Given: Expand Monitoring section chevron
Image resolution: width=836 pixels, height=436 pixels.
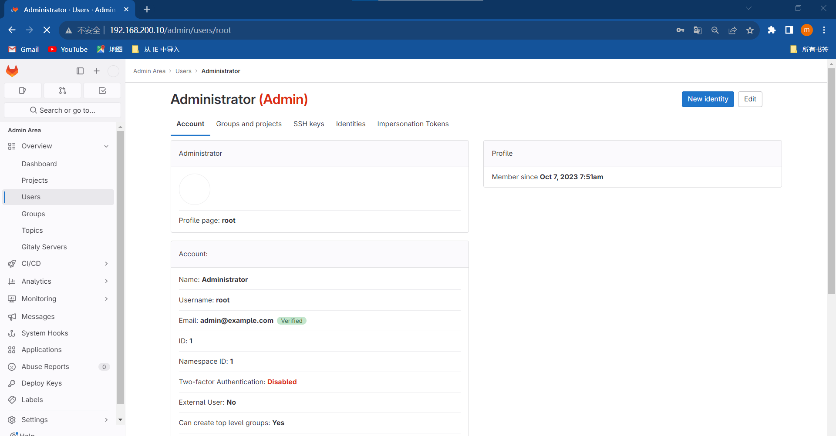Looking at the screenshot, I should [x=106, y=299].
